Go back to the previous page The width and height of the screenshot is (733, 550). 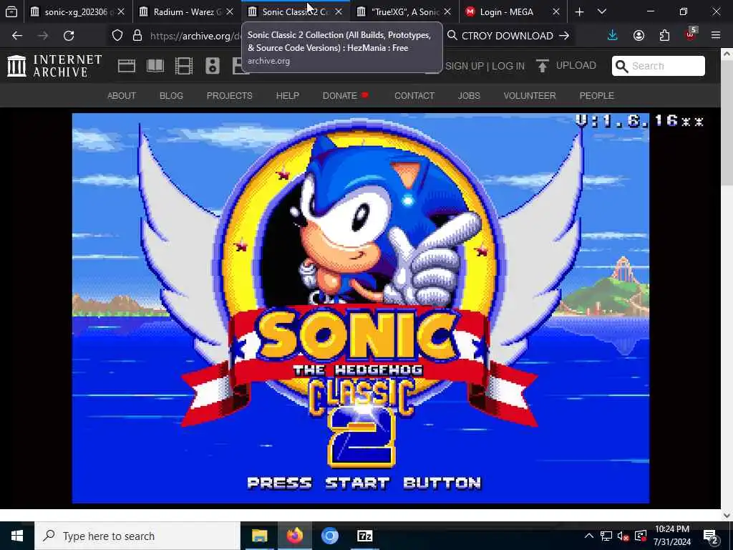17,36
